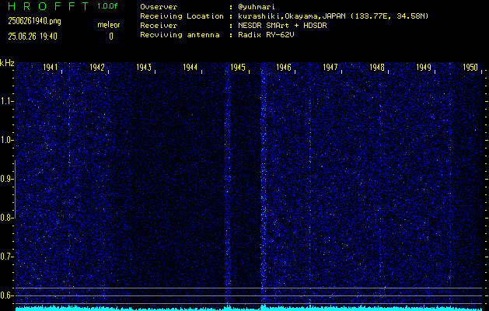Click the Receiver field label

click(x=159, y=26)
